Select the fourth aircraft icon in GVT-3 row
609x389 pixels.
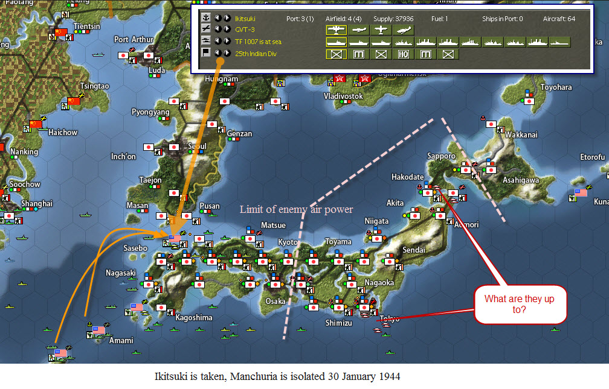coord(403,30)
